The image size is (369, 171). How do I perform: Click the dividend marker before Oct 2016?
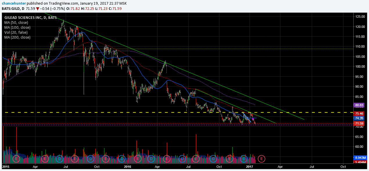tap(214, 159)
